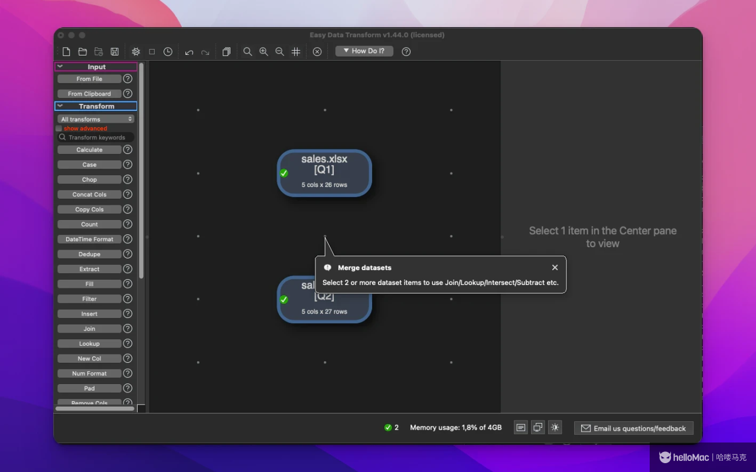Collapse the Transform section header
Screen dimensions: 756x472
tap(96, 106)
